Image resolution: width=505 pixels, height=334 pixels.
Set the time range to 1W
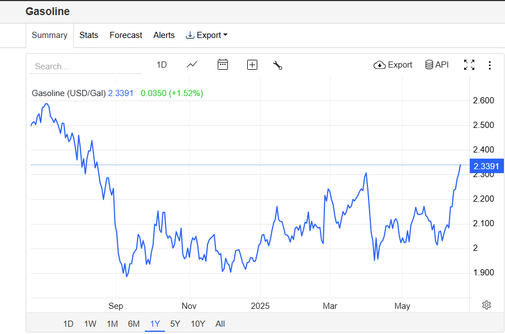point(90,324)
